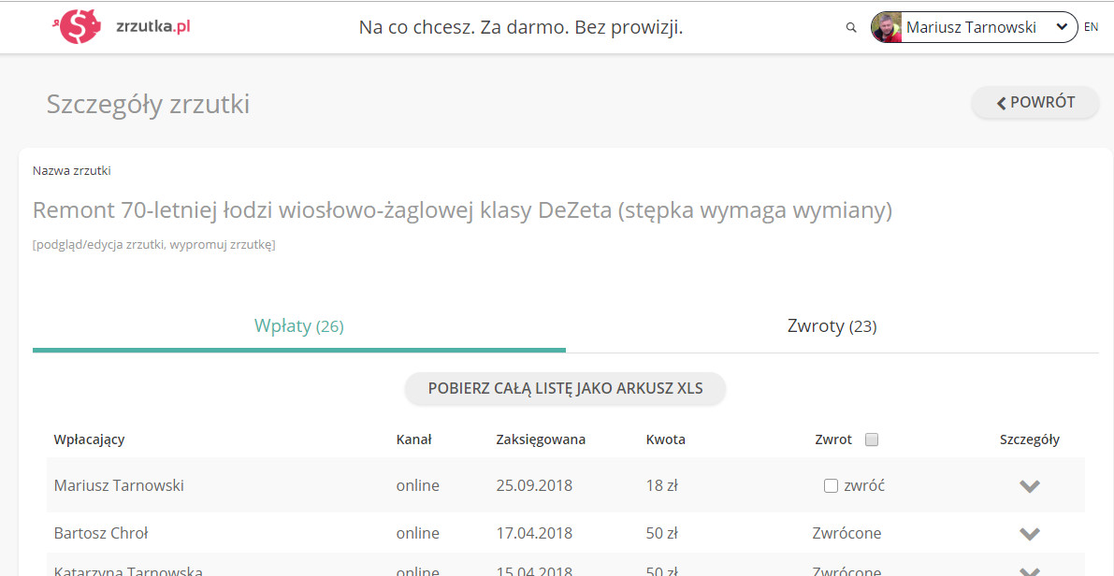The width and height of the screenshot is (1114, 576).
Task: Select the Wpłaty (26) tab
Action: pos(298,326)
